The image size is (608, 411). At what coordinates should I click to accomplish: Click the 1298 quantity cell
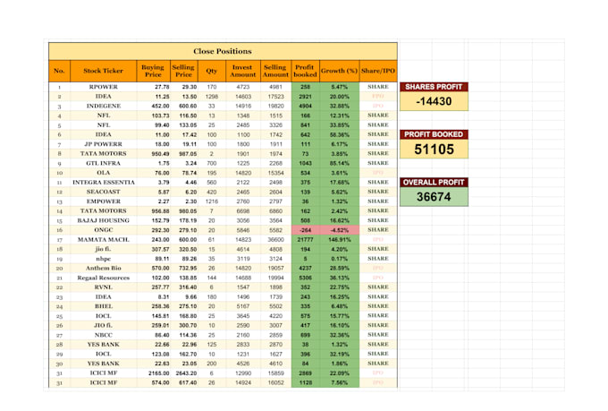pyautogui.click(x=212, y=97)
